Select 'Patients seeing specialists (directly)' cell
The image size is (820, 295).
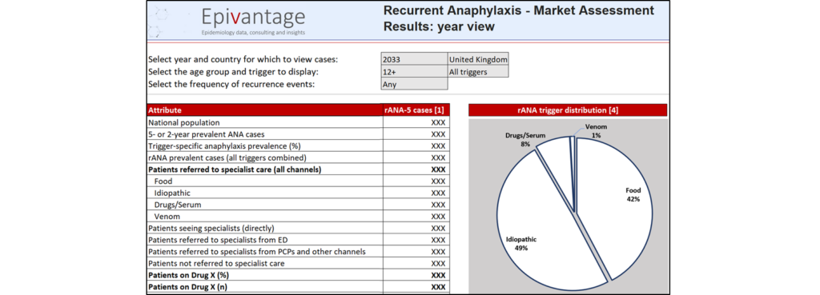pyautogui.click(x=264, y=228)
